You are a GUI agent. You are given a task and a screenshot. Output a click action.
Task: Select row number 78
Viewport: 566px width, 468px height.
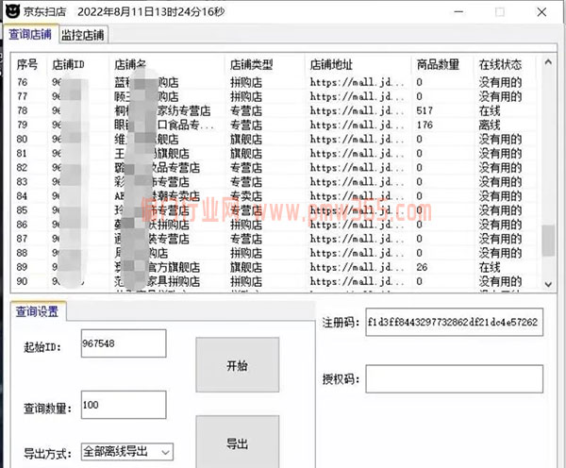22,110
